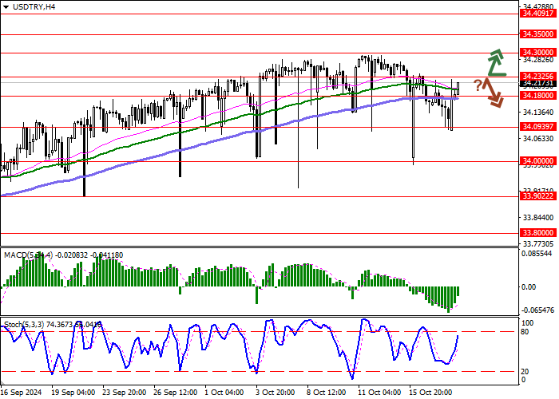
Task: Click the MACD scale value 0.085544
Action: (x=537, y=254)
